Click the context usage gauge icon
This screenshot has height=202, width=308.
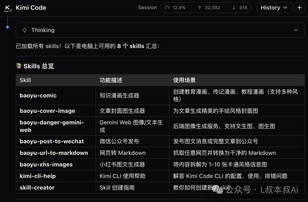(167, 8)
